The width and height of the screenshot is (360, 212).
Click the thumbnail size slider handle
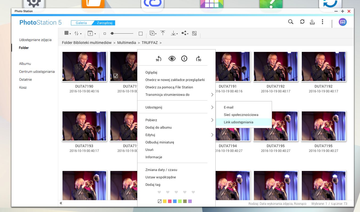coord(112,33)
